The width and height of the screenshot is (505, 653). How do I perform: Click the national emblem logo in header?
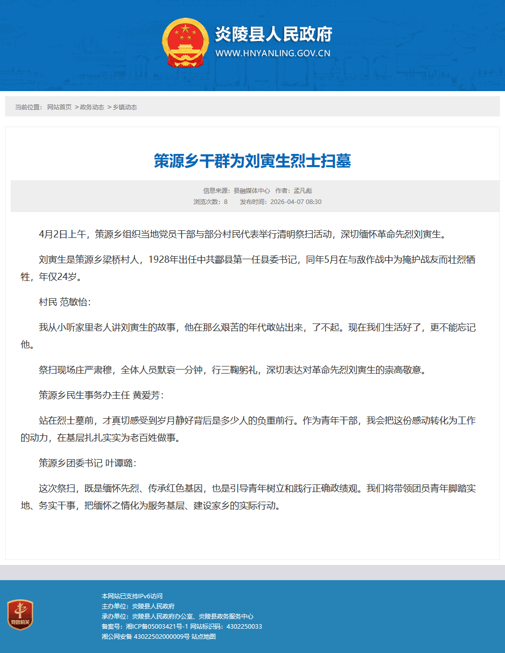(185, 43)
